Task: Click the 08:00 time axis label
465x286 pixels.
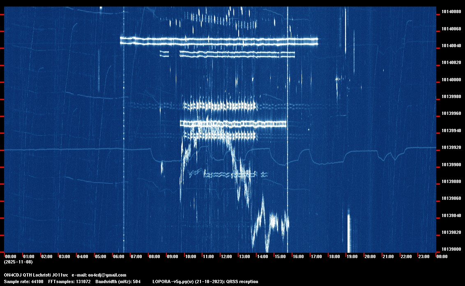Action: coord(154,256)
